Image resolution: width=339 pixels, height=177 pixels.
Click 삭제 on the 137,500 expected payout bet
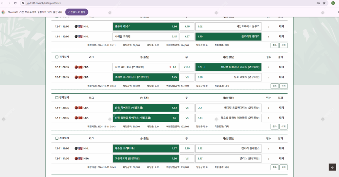(x=283, y=86)
